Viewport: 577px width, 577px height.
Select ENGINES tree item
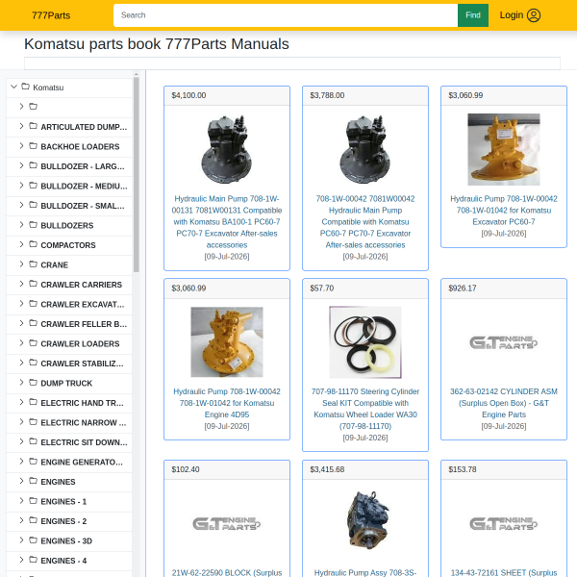tap(58, 482)
